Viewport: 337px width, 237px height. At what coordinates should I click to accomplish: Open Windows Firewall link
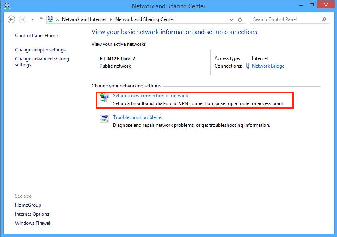[33, 223]
